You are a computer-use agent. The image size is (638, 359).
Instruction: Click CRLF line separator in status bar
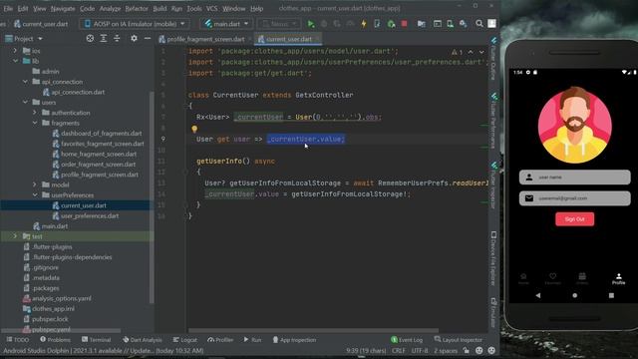(399, 350)
